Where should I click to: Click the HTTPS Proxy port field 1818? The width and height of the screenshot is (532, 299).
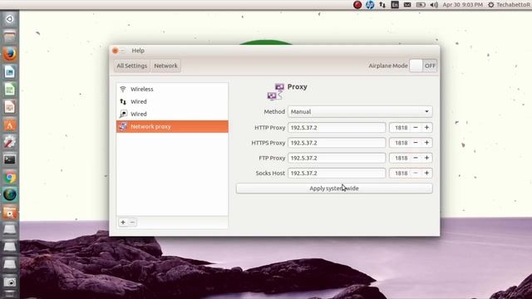400,143
